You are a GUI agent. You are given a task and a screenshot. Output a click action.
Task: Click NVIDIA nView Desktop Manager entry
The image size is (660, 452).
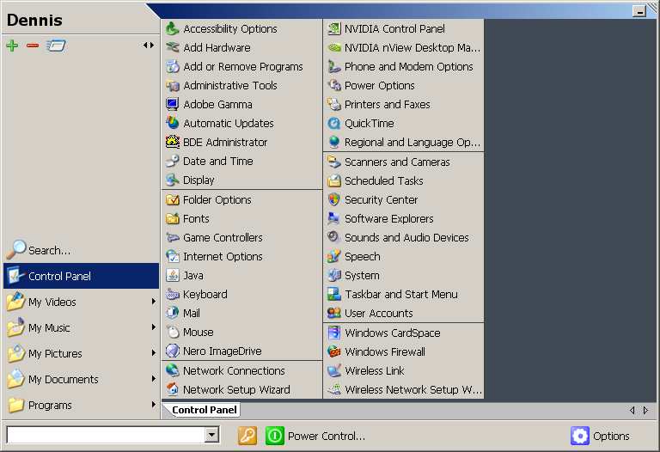coord(403,47)
